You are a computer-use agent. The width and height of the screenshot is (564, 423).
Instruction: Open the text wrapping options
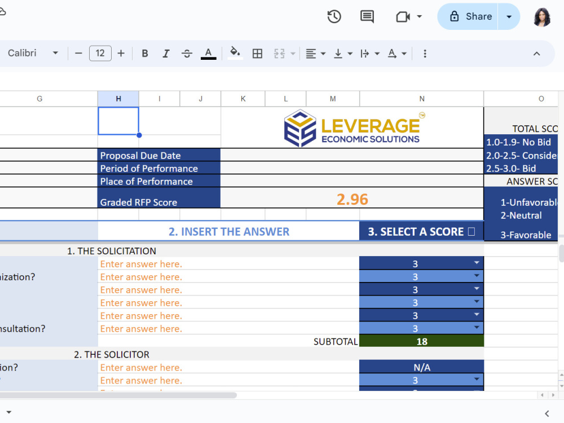tap(370, 54)
